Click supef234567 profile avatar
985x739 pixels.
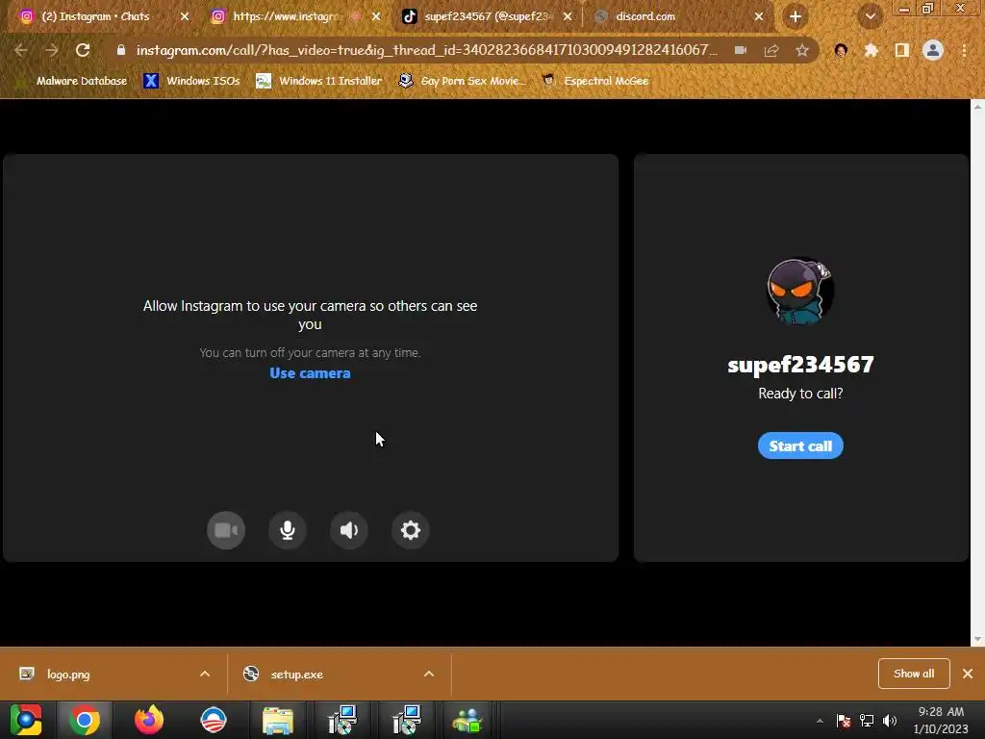point(800,291)
